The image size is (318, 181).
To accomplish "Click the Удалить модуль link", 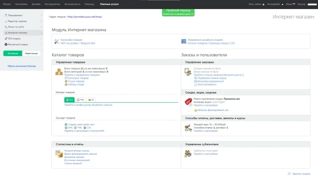I will 301,174.
